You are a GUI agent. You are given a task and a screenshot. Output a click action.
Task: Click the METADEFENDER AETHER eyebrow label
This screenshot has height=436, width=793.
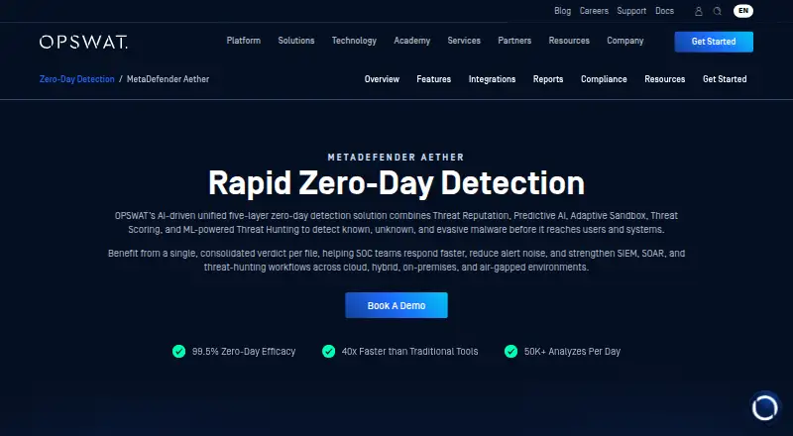pyautogui.click(x=396, y=158)
